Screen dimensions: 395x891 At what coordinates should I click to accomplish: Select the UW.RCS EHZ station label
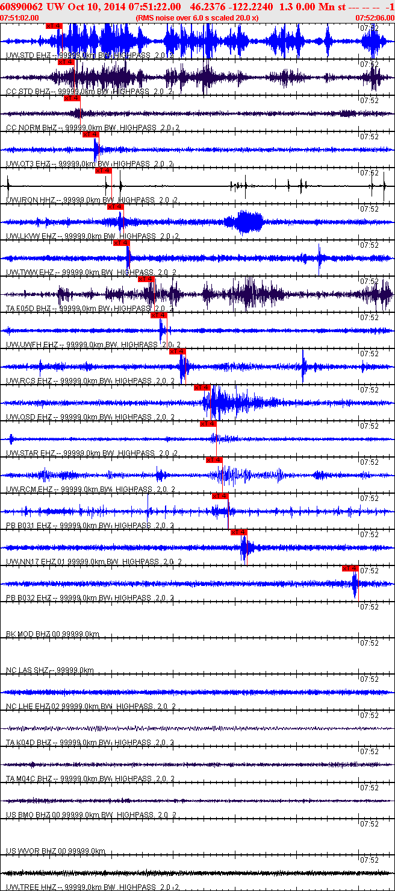click(30, 381)
